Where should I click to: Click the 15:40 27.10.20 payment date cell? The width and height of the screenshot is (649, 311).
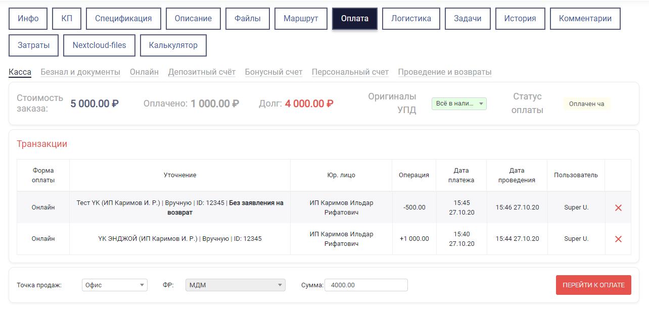pos(461,239)
